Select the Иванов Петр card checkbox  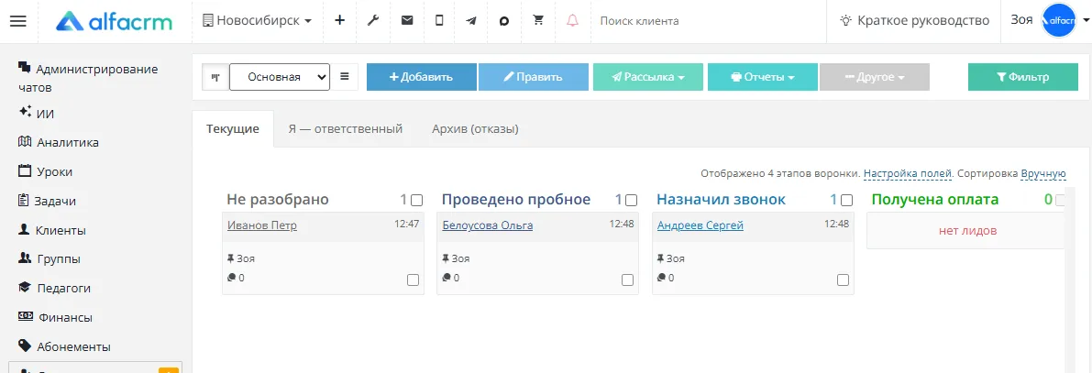coord(413,280)
